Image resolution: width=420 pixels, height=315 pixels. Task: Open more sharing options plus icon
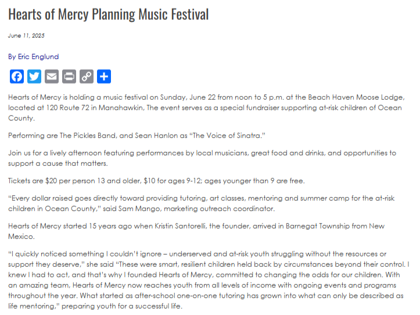[103, 77]
